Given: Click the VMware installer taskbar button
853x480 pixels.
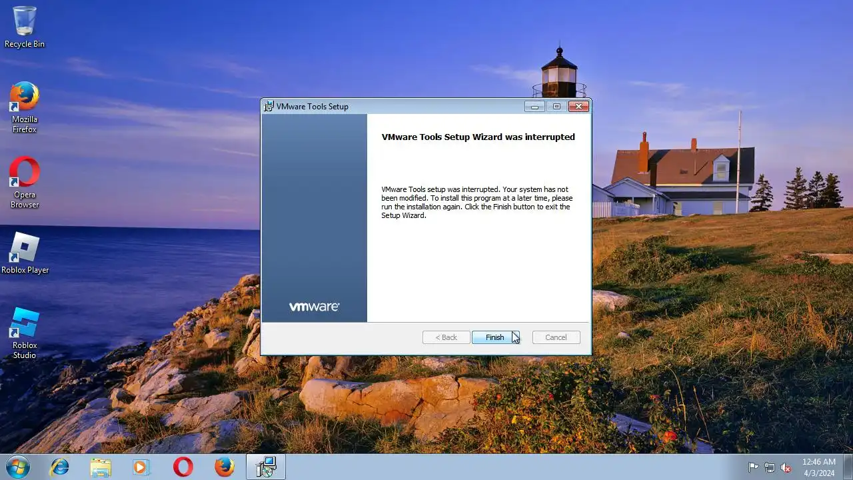Looking at the screenshot, I should (266, 467).
